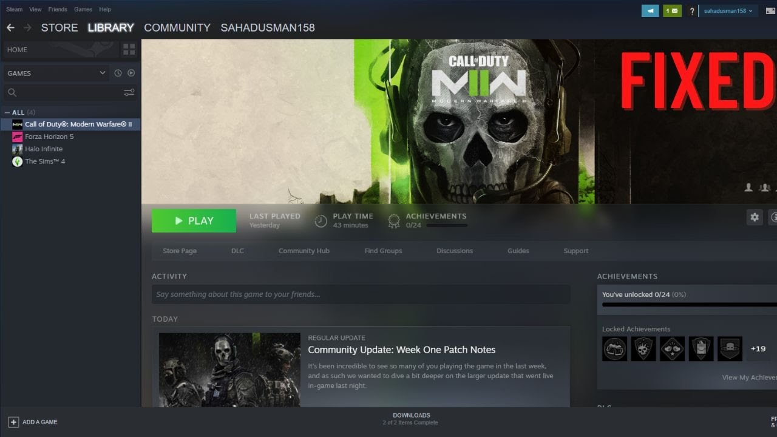The image size is (777, 437).
Task: Open the Week One Patch Notes thumbnail
Action: (229, 370)
